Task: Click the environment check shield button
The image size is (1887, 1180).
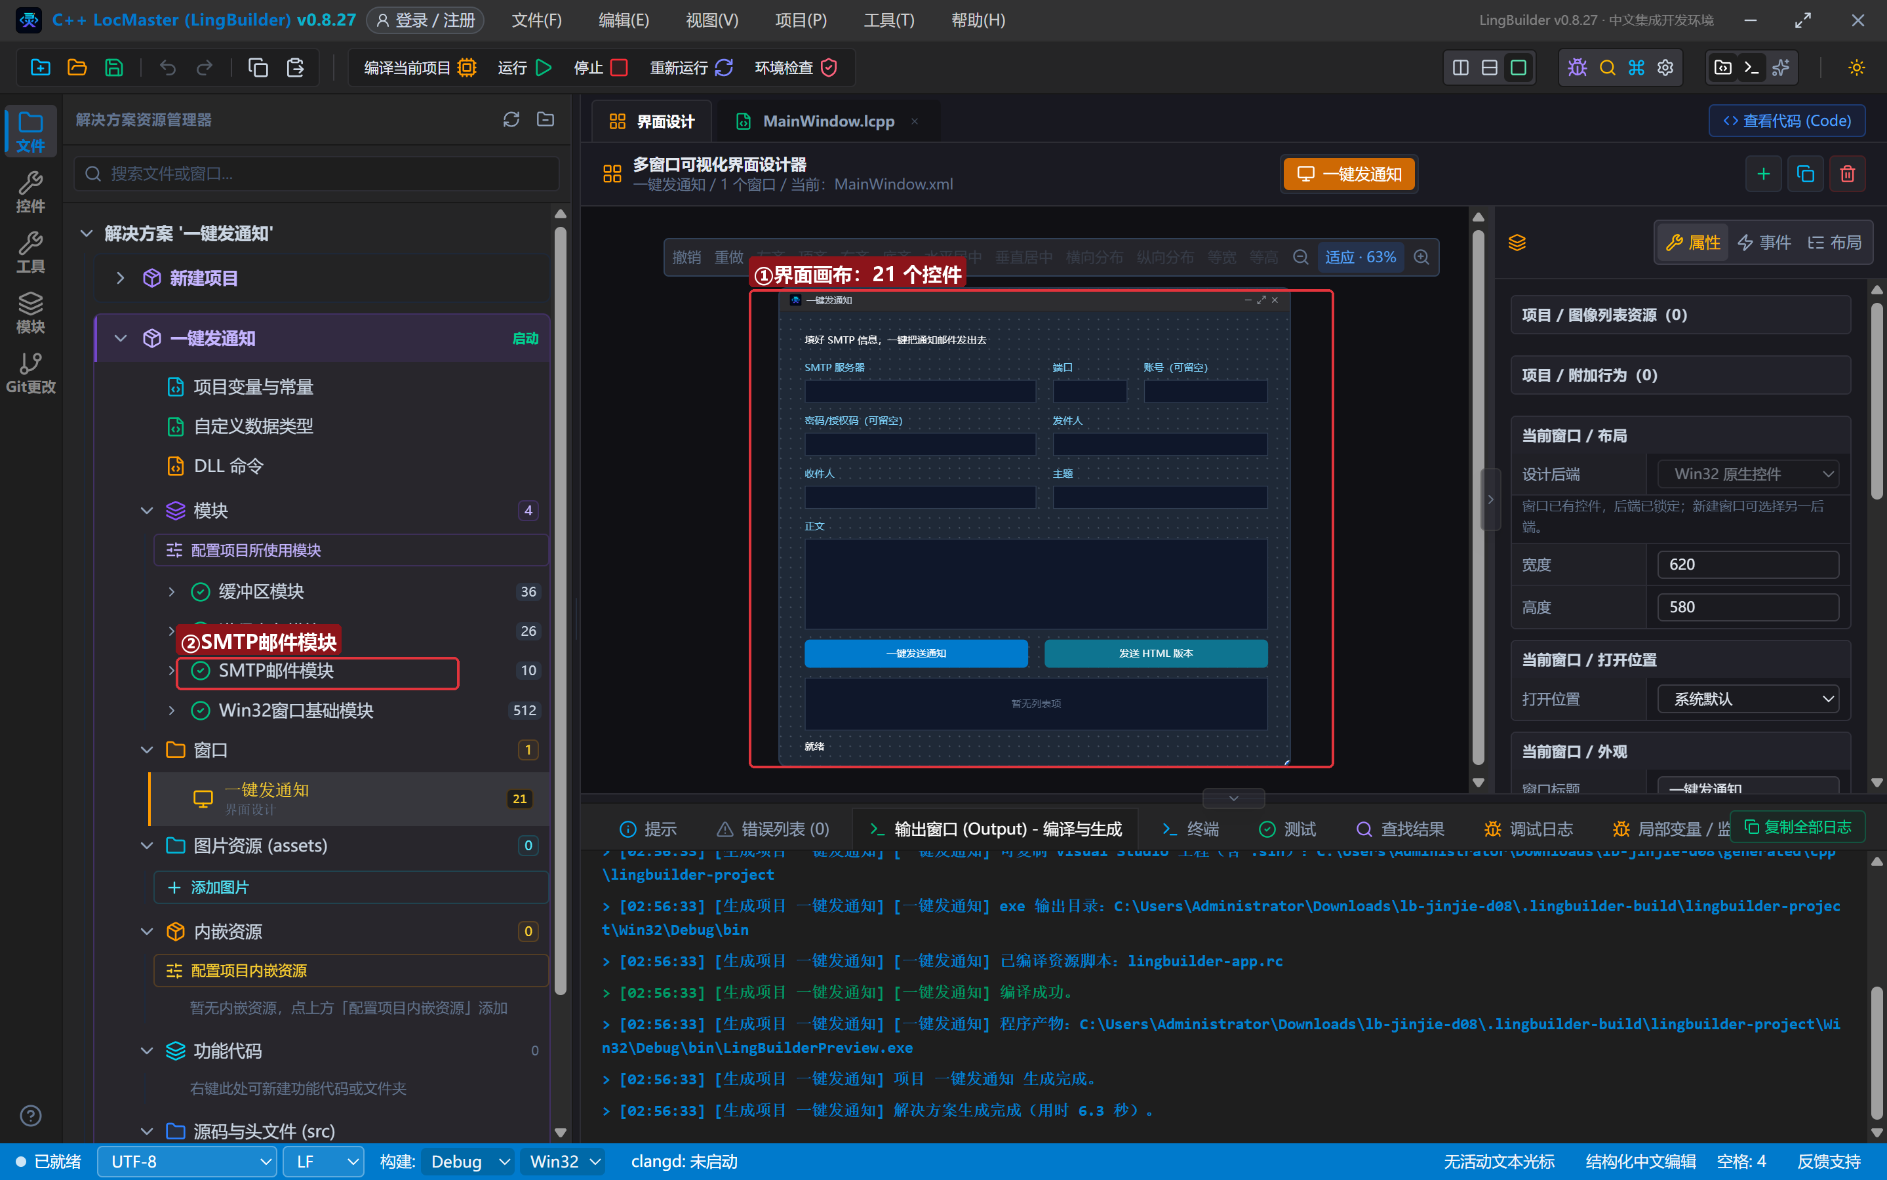Action: [x=795, y=68]
